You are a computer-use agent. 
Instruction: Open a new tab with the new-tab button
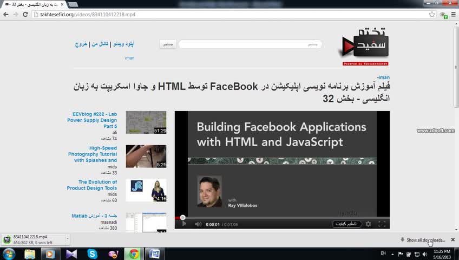click(73, 4)
